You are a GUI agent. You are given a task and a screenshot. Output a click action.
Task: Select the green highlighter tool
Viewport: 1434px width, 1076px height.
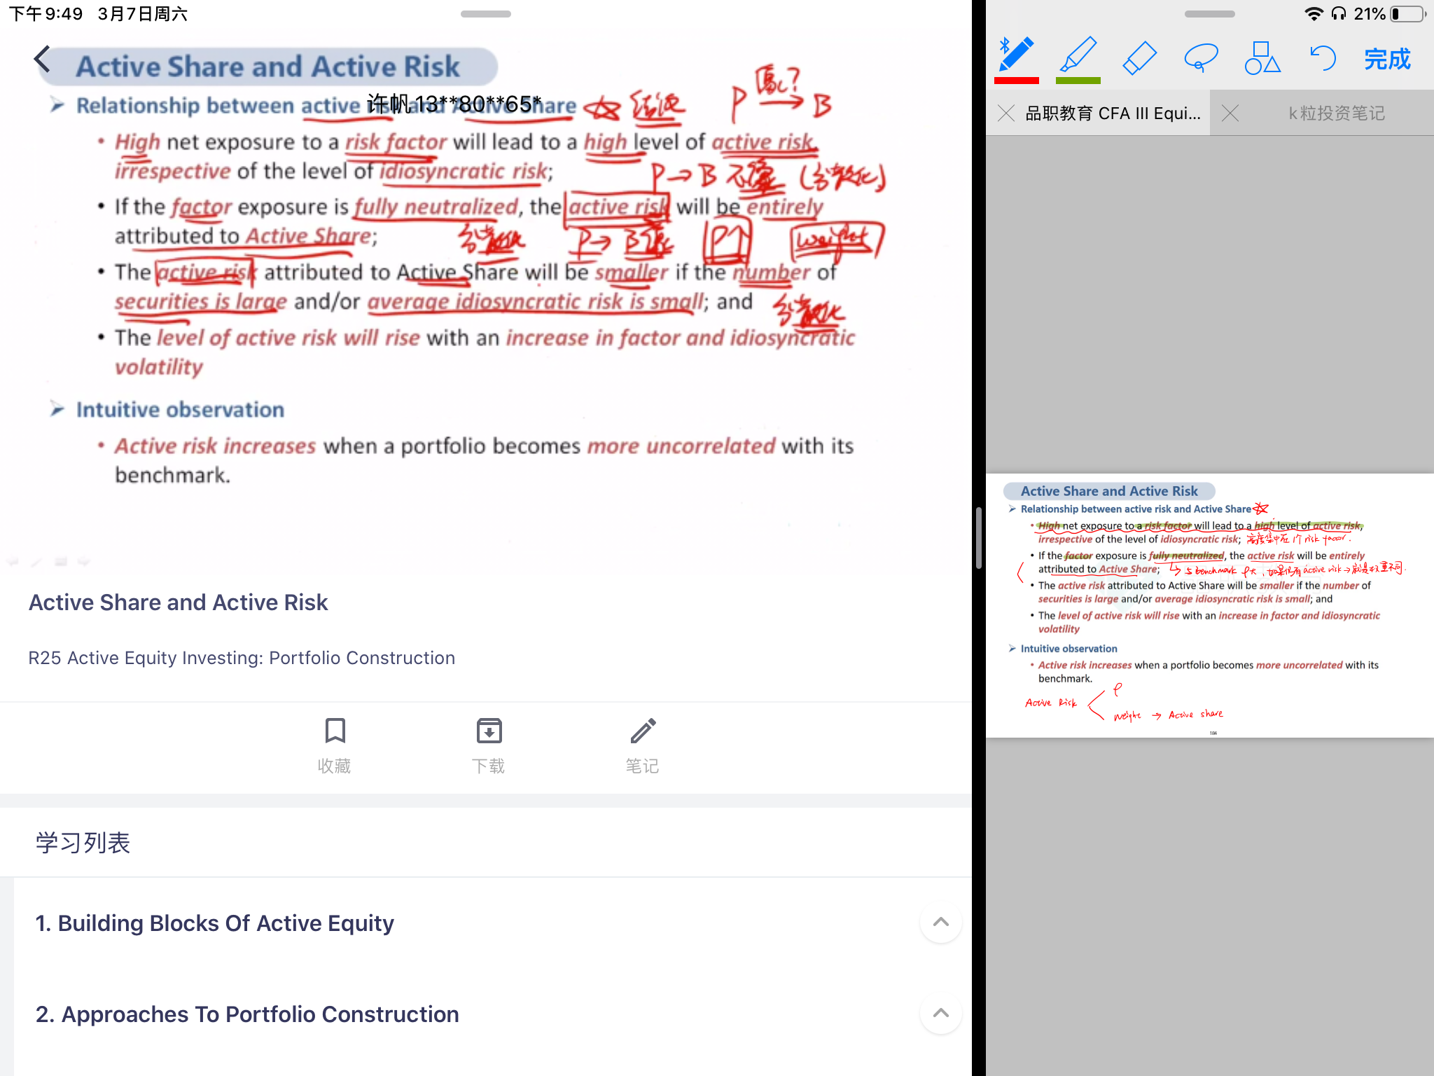1078,59
